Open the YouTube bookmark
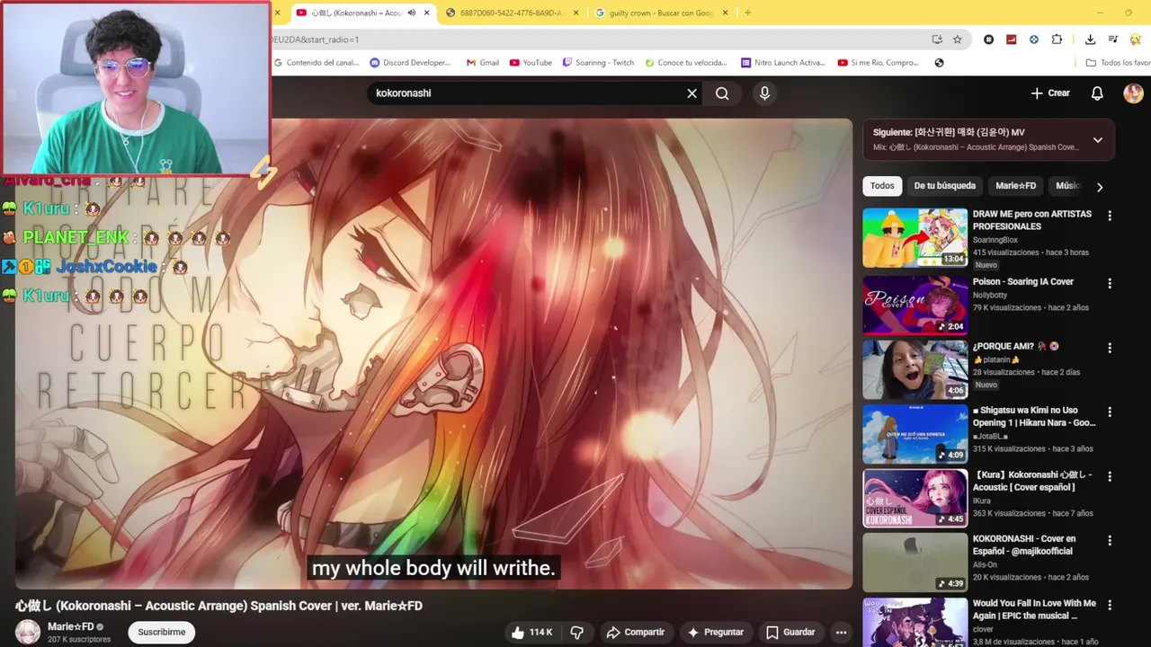The height and width of the screenshot is (647, 1151). (x=531, y=63)
